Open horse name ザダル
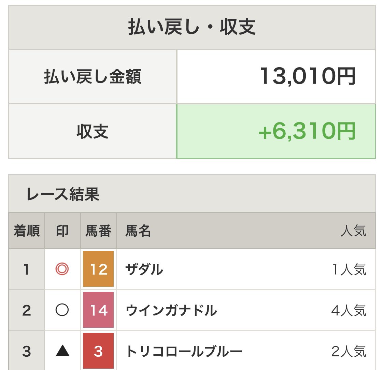The width and height of the screenshot is (384, 370). [x=144, y=270]
